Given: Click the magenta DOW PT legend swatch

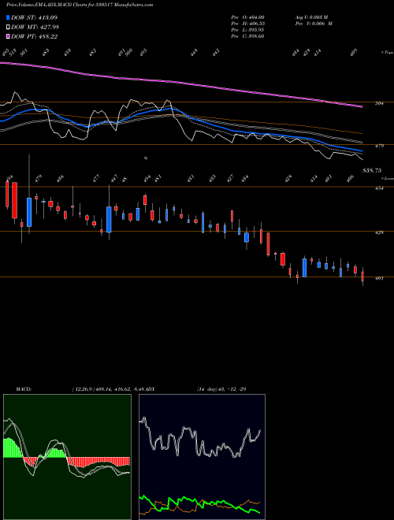Looking at the screenshot, I should pyautogui.click(x=8, y=36).
